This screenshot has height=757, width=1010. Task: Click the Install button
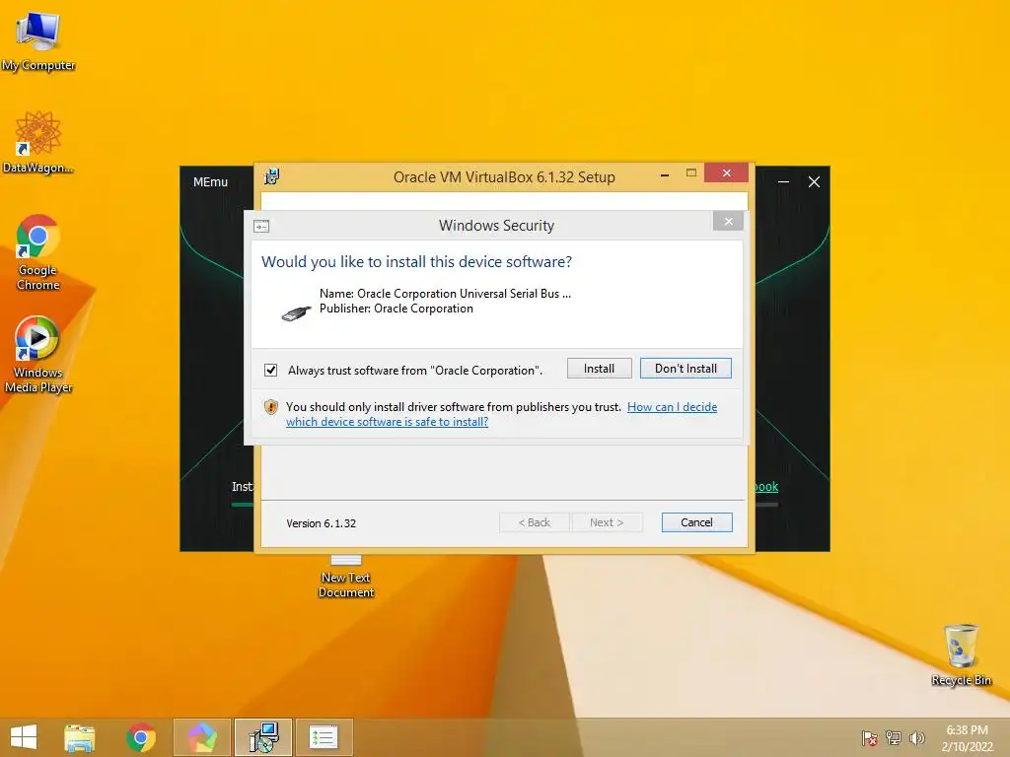point(599,369)
